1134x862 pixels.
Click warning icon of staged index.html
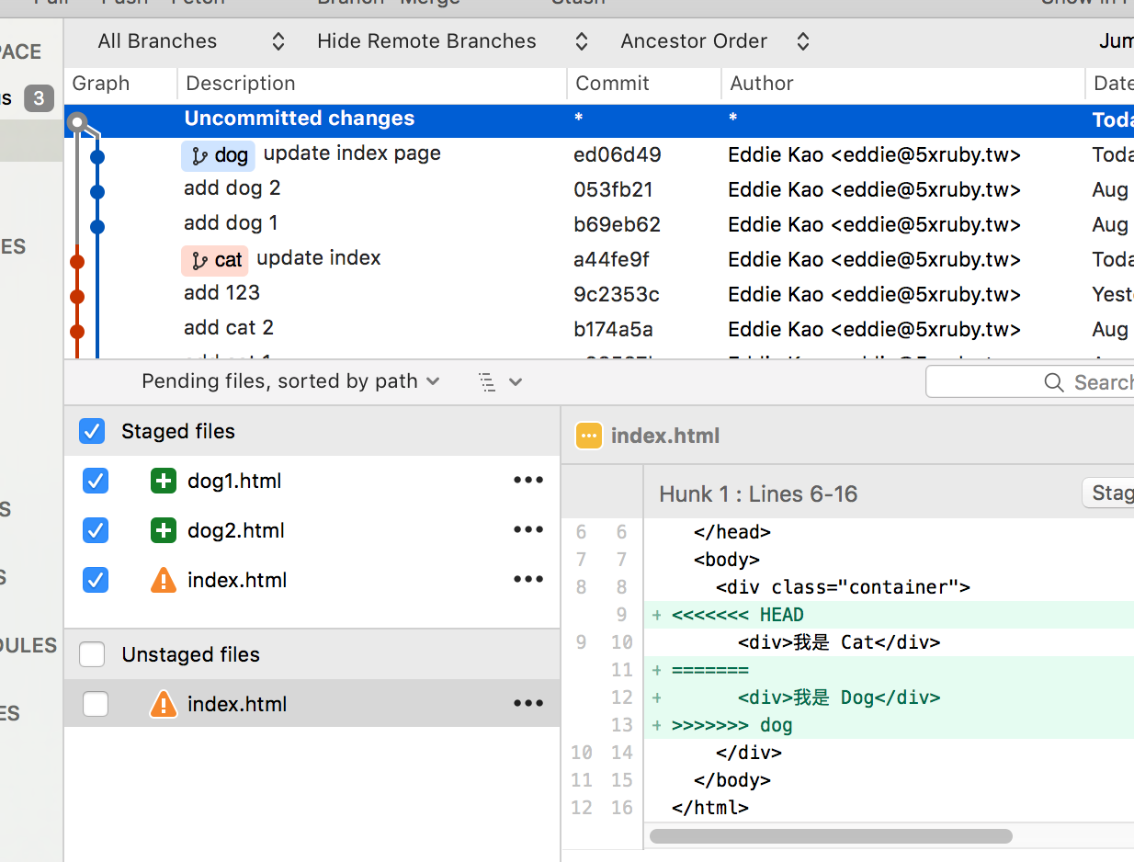pos(163,580)
